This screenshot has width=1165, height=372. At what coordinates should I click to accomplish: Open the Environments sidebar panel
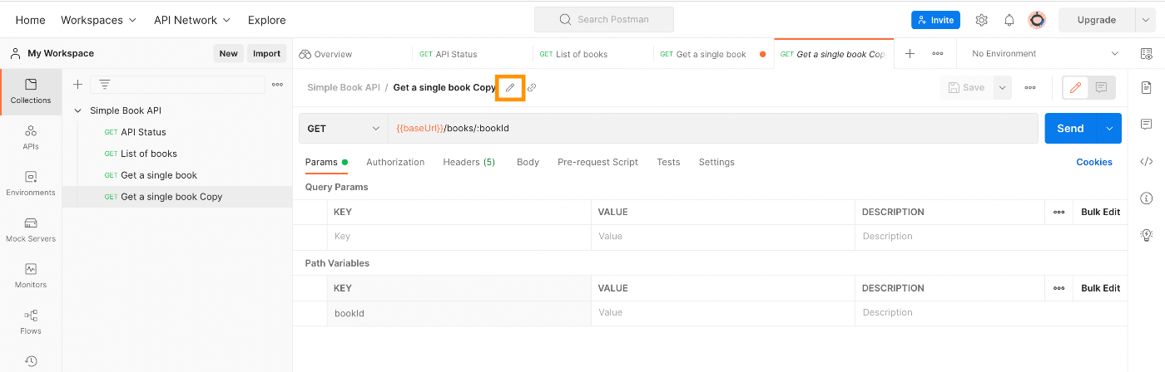tap(31, 184)
